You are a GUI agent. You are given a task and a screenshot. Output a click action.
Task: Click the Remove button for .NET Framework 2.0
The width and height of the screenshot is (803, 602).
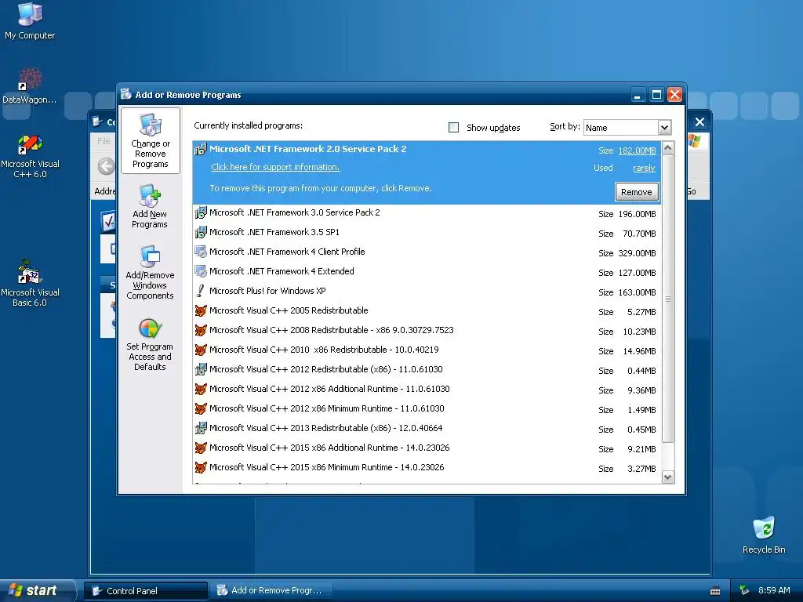pos(636,192)
